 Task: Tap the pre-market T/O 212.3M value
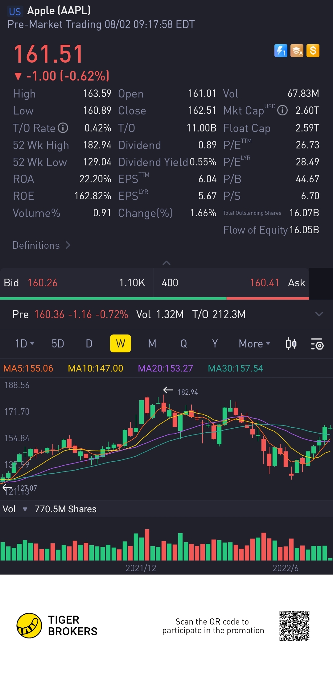(229, 314)
